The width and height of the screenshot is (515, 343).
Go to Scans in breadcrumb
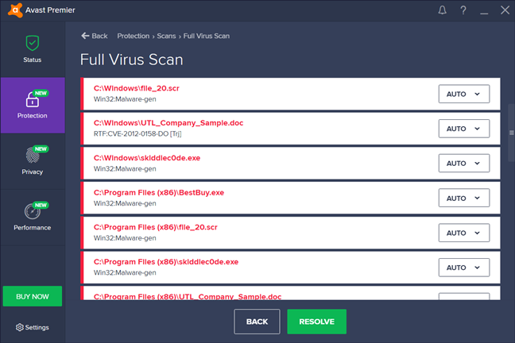(x=166, y=36)
